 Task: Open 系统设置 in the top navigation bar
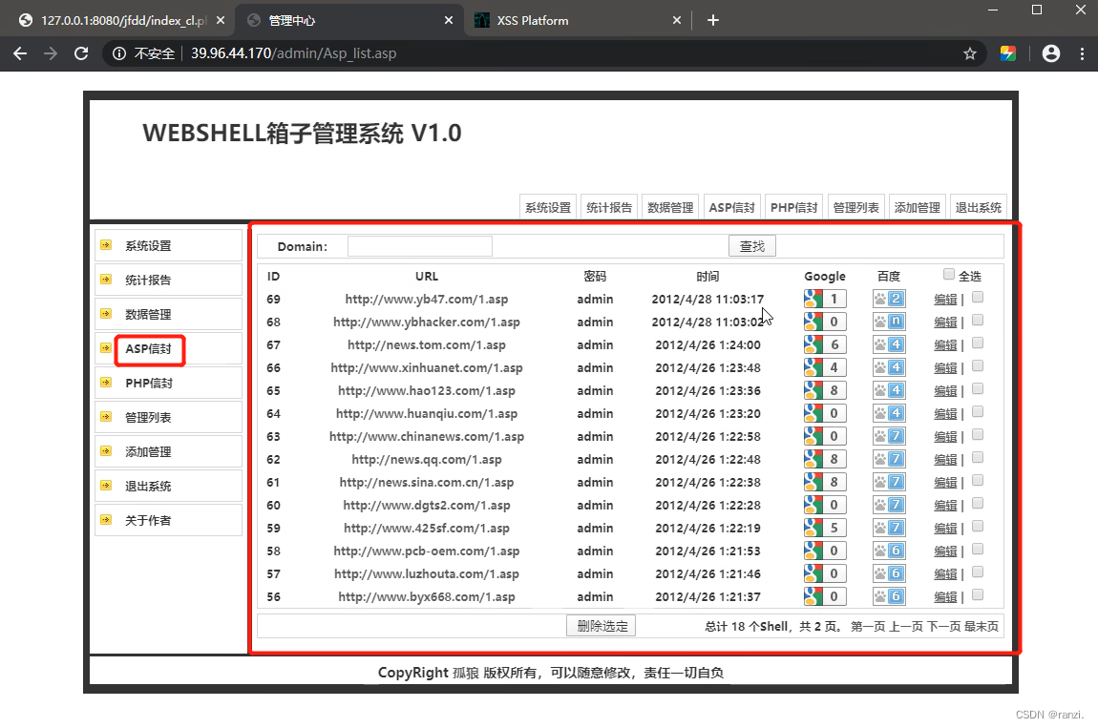[x=548, y=207]
